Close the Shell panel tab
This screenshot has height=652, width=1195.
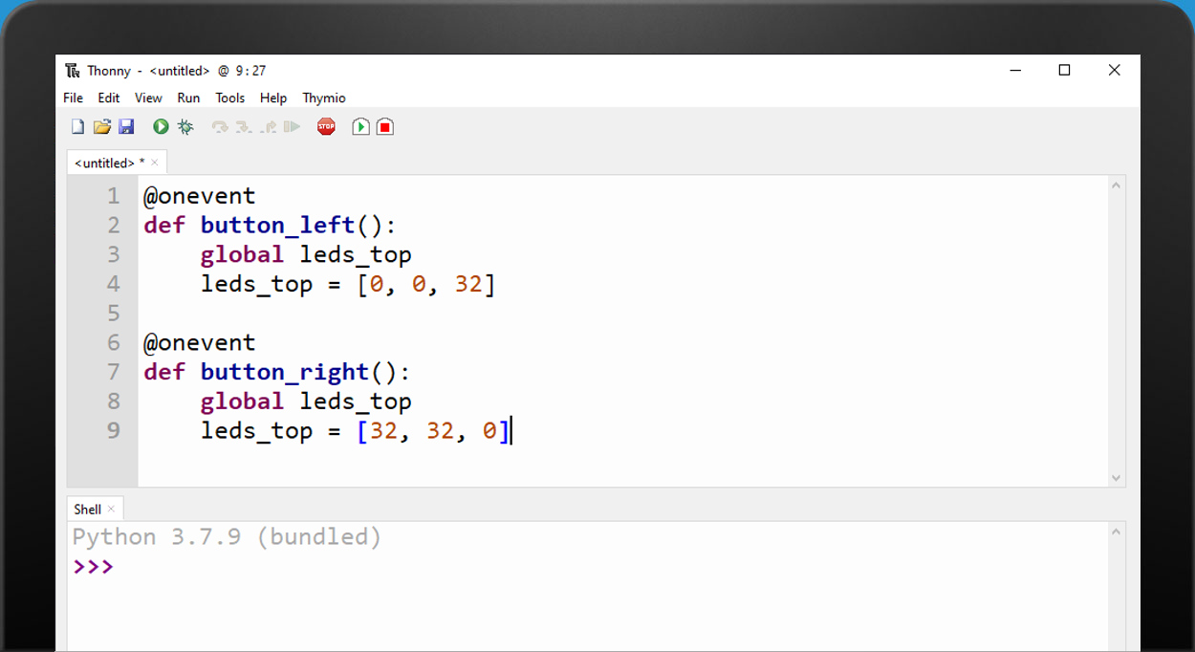(111, 510)
